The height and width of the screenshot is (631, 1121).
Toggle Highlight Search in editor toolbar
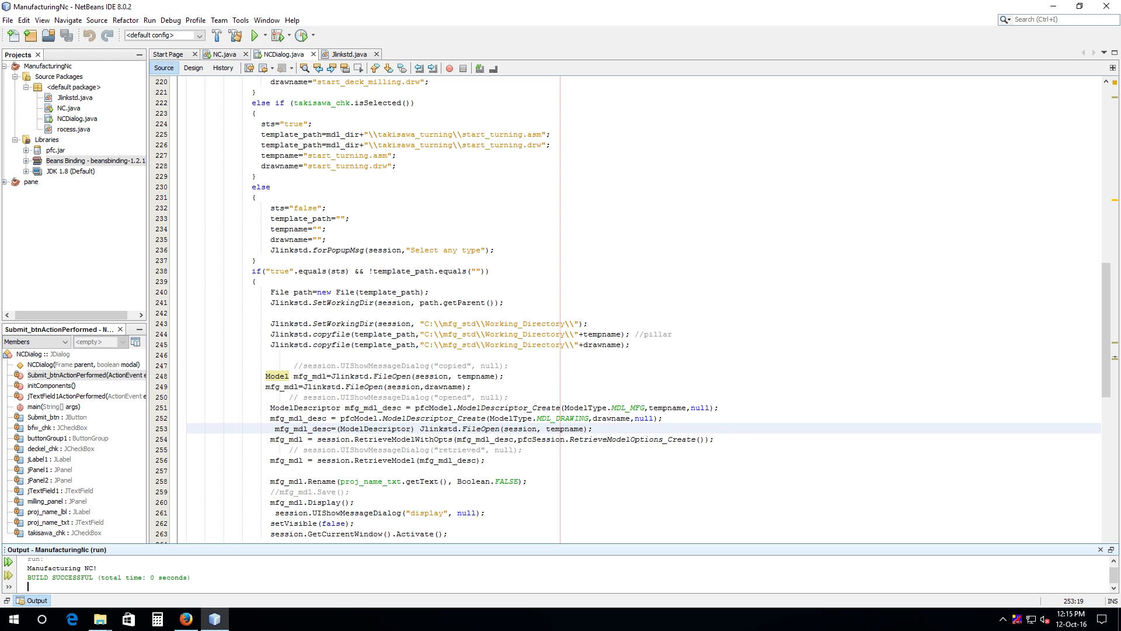click(345, 68)
